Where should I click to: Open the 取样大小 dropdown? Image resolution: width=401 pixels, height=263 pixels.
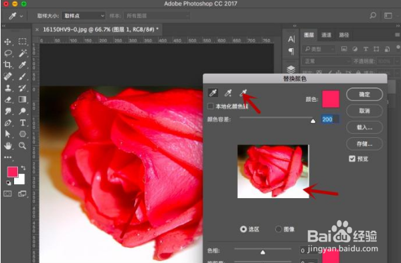click(84, 16)
